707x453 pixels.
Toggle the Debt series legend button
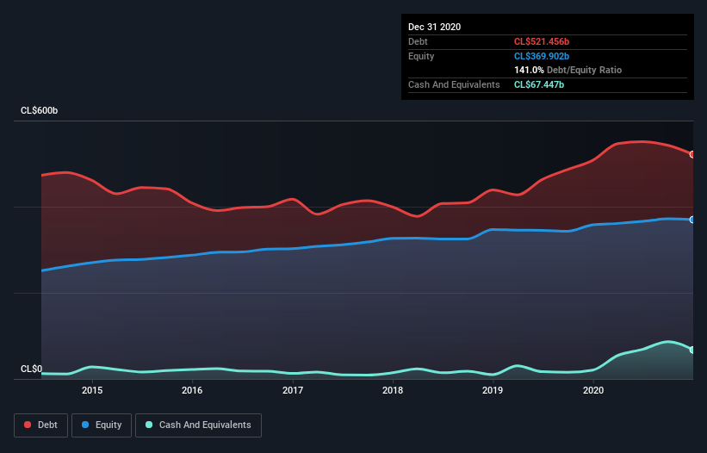(x=41, y=425)
